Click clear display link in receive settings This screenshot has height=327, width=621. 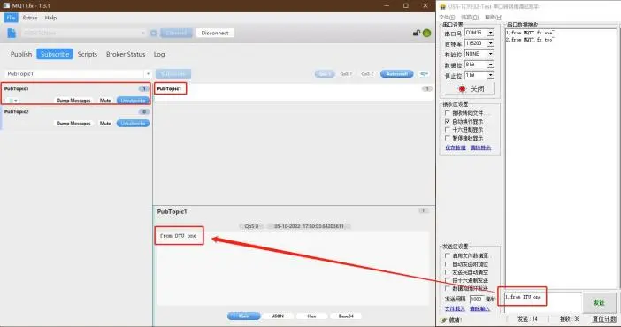[x=481, y=148]
